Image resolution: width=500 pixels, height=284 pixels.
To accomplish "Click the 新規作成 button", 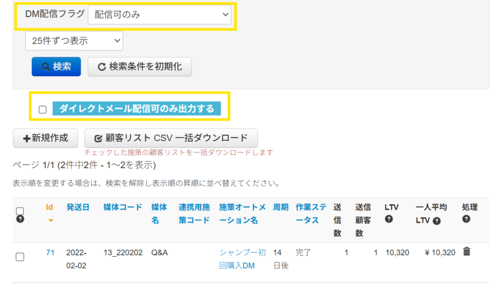I will click(45, 138).
